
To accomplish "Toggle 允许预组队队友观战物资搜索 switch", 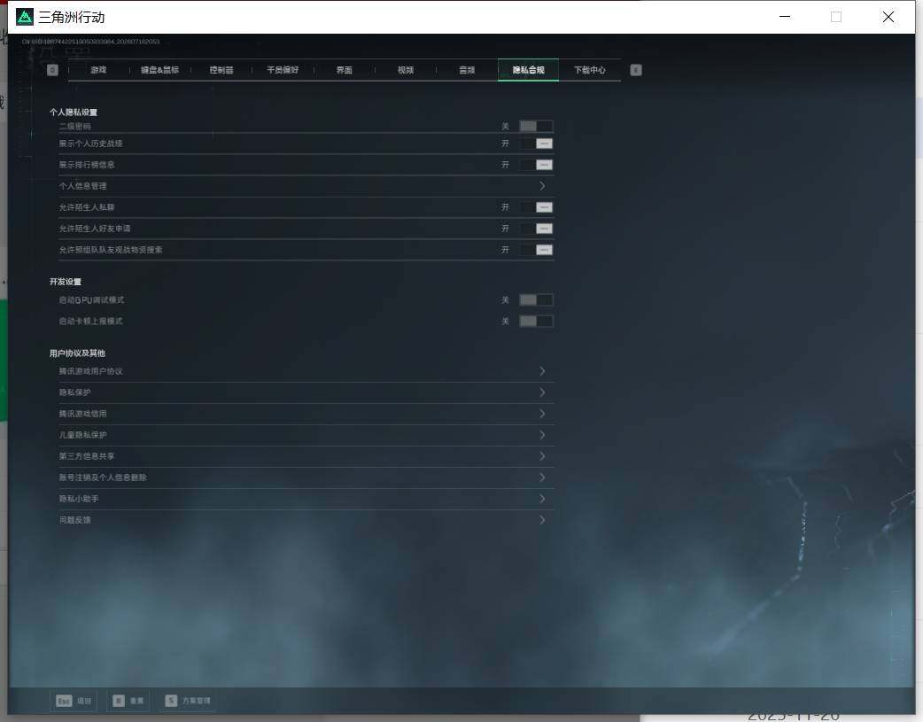I will (x=536, y=250).
